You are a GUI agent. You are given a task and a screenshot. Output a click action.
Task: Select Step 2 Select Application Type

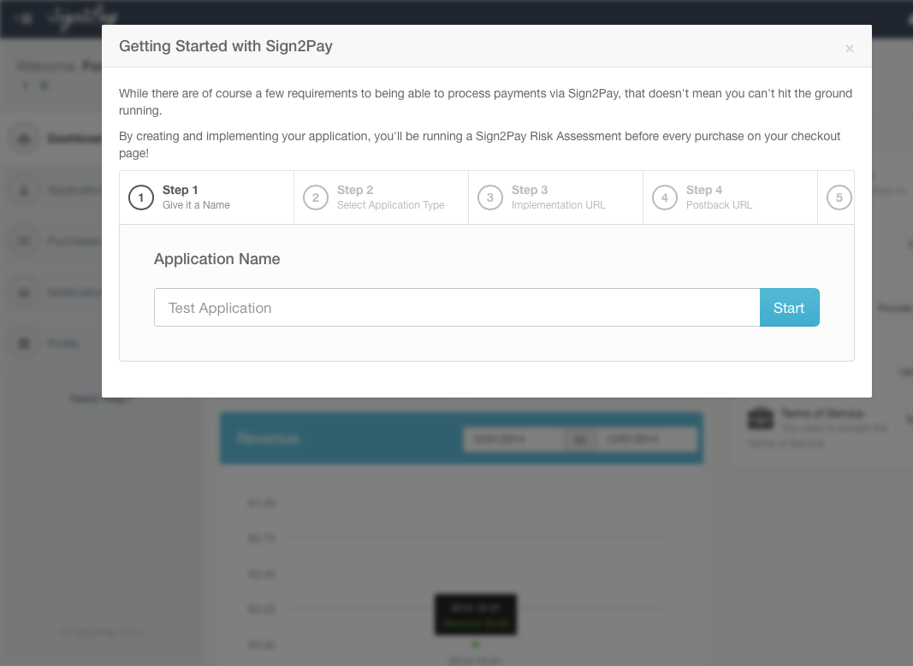(x=382, y=197)
